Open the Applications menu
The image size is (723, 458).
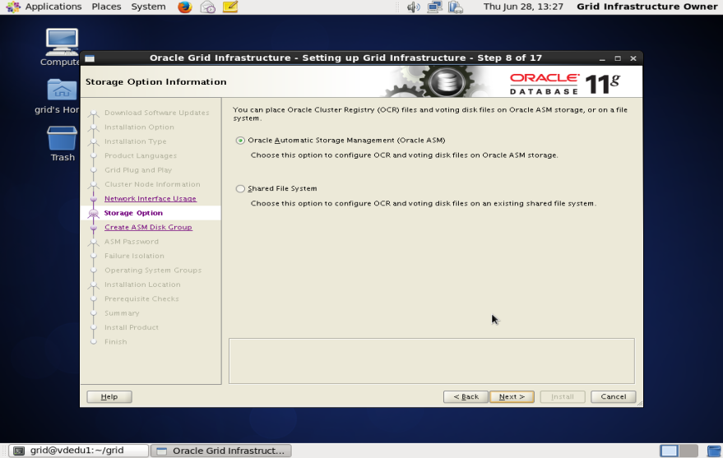click(53, 7)
